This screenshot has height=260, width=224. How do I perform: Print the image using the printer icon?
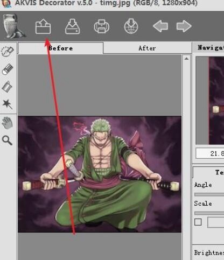pos(102,26)
